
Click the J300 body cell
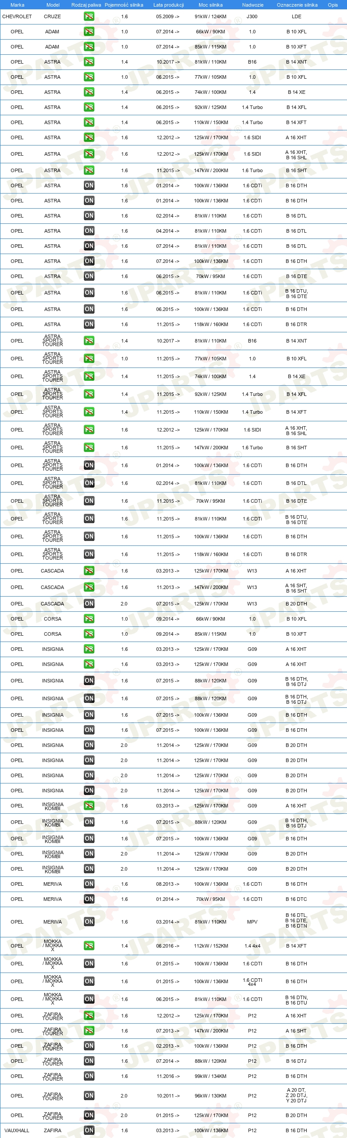[252, 16]
